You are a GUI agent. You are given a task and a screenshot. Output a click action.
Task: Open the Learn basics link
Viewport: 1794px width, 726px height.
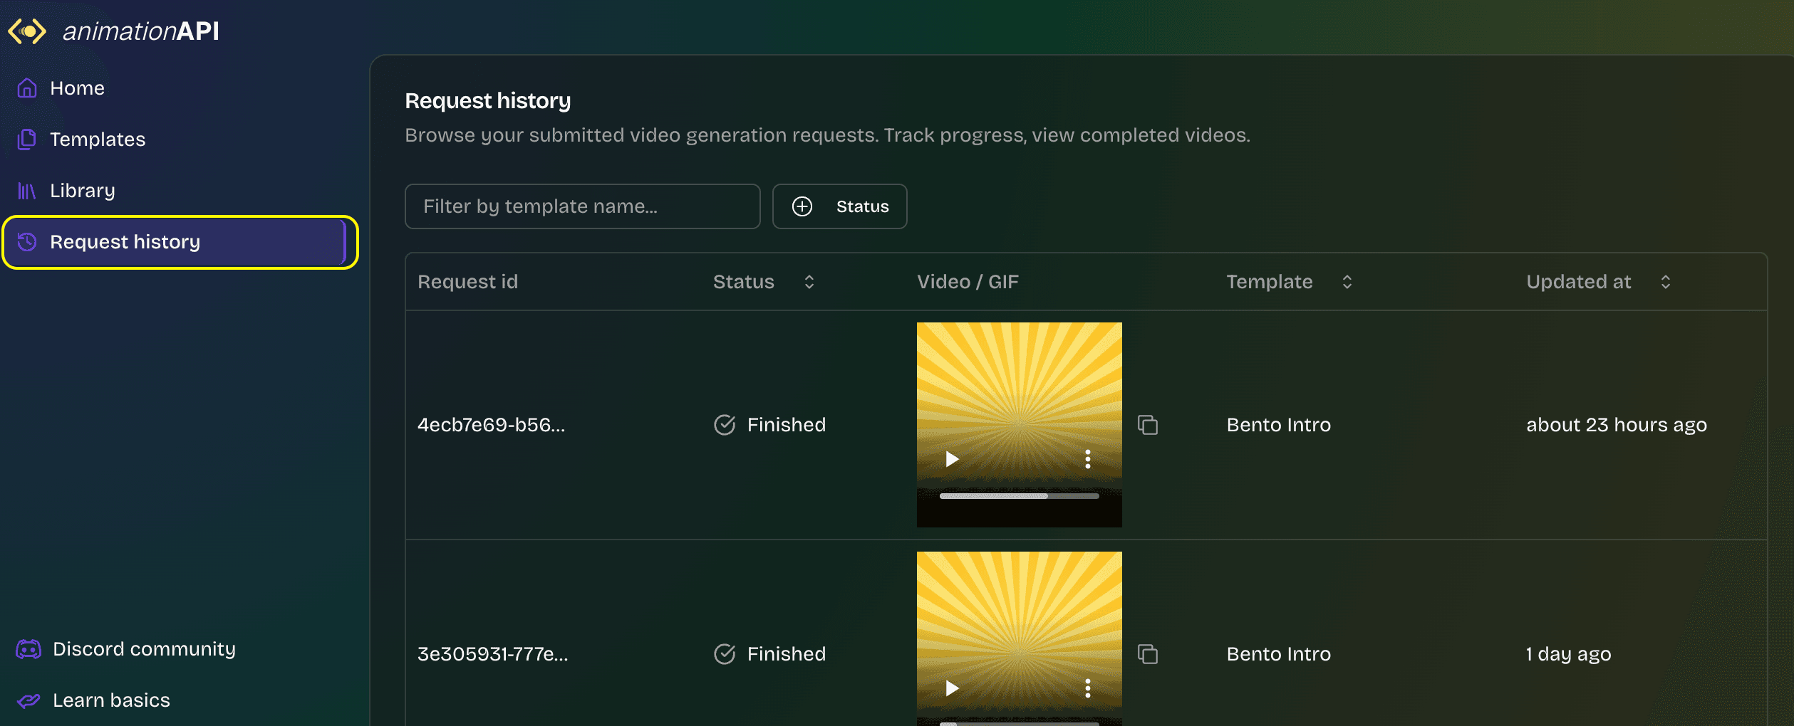coord(111,700)
